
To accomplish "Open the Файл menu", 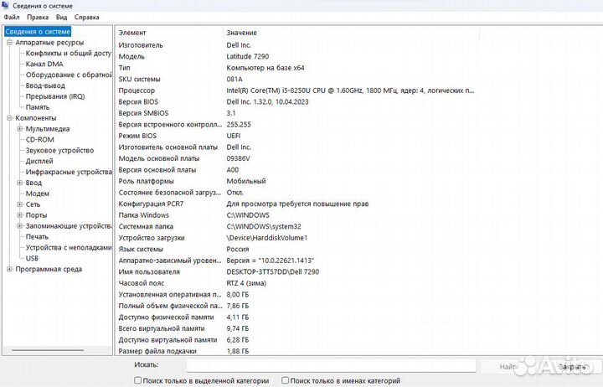I will (x=12, y=18).
